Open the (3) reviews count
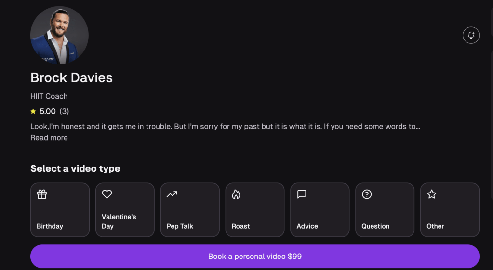 pos(64,111)
